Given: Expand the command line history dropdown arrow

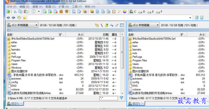Looking at the screenshot, I should 190,18.
